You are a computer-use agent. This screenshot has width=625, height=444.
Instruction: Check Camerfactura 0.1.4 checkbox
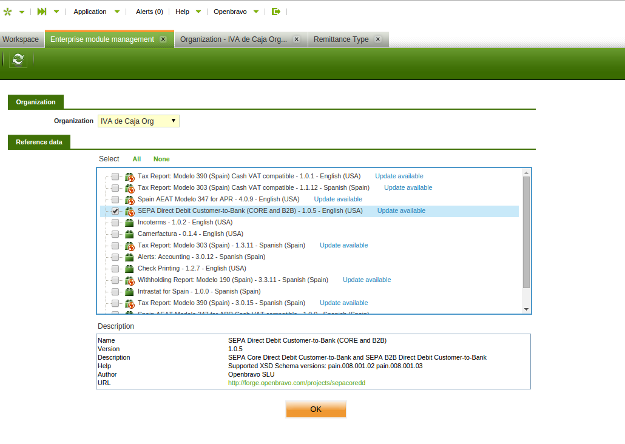point(115,234)
